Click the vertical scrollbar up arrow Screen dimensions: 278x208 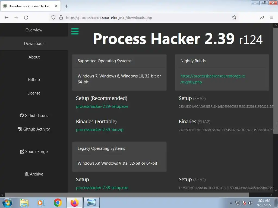coord(276,25)
